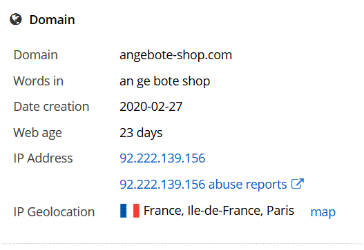
Task: Click the France flag icon
Action: click(x=130, y=211)
